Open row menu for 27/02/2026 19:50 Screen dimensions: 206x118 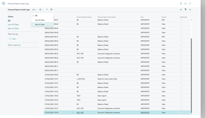[73, 113]
